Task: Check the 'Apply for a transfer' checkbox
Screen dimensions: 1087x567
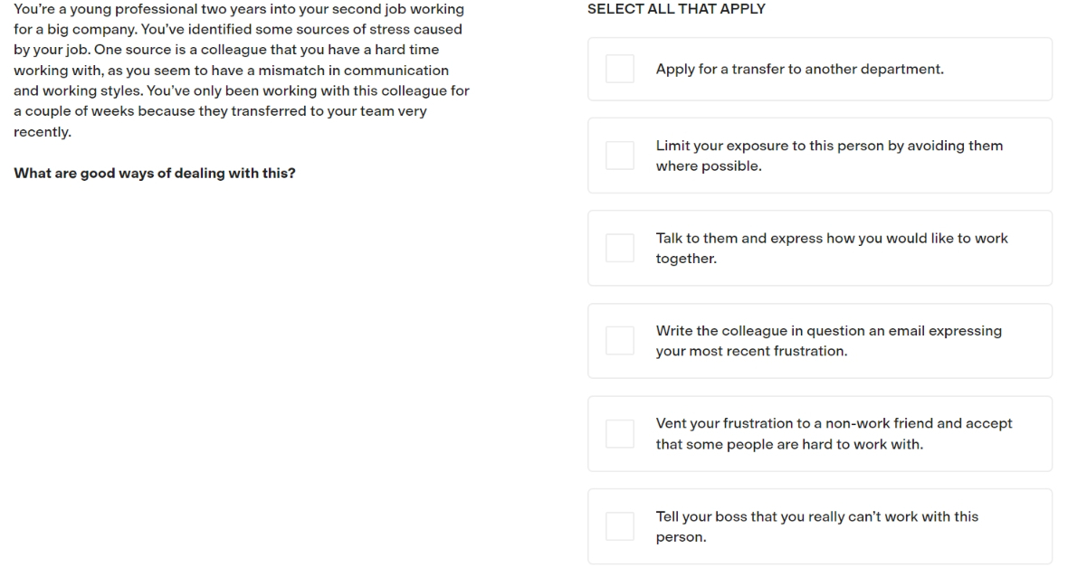Action: point(620,69)
